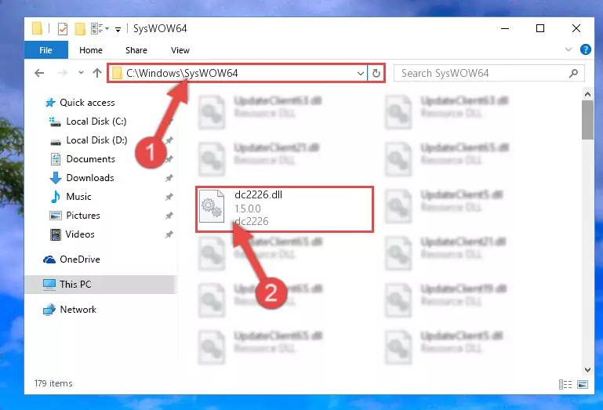This screenshot has width=603, height=410.
Task: Click the scrollbar up arrow
Action: [x=587, y=94]
